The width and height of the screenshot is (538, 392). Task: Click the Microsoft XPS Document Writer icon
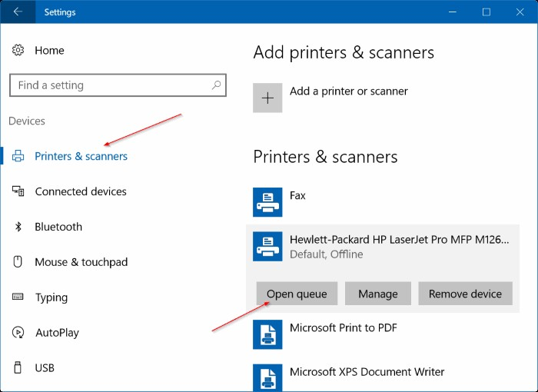point(267,377)
